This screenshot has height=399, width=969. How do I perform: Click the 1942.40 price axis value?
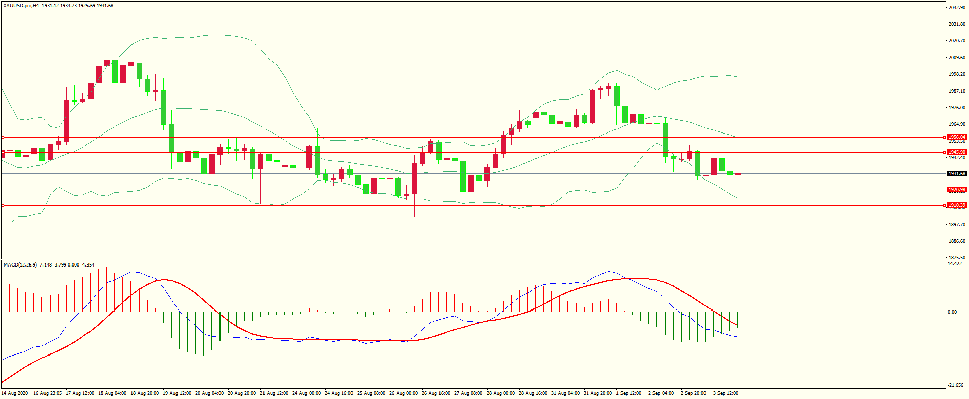point(957,158)
